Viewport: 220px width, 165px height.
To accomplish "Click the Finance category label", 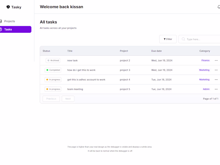I will [x=205, y=60].
